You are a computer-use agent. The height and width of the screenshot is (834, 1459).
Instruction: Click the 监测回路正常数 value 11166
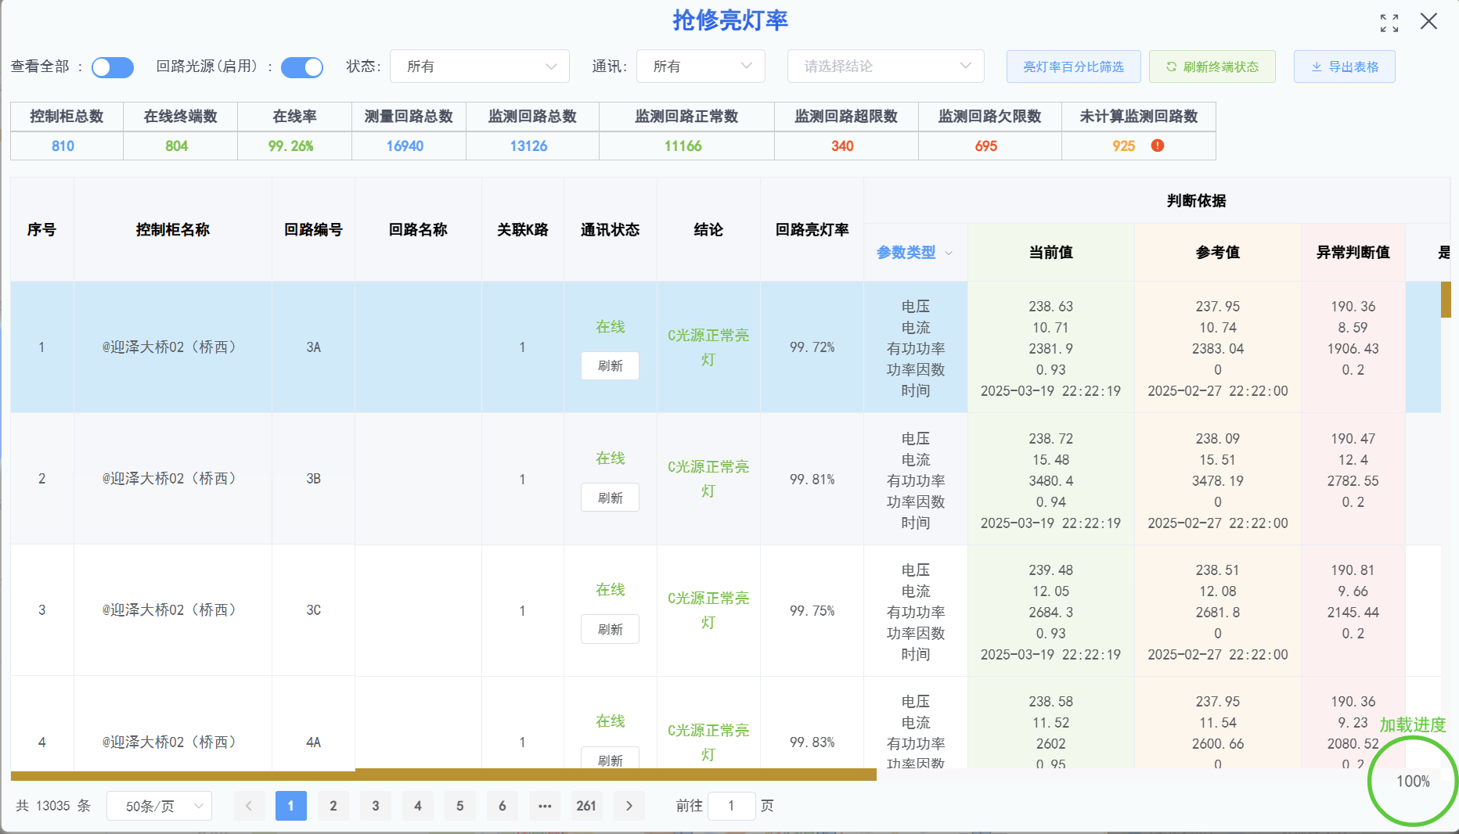pyautogui.click(x=683, y=146)
